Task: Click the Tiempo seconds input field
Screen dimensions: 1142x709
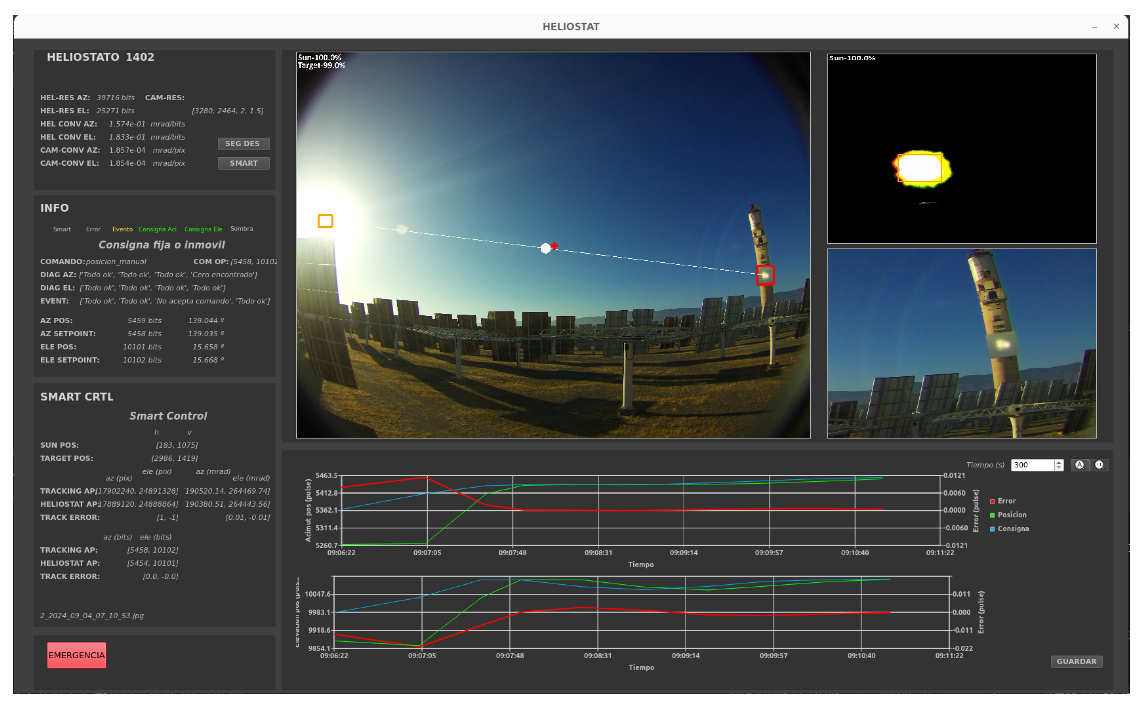Action: [1032, 465]
